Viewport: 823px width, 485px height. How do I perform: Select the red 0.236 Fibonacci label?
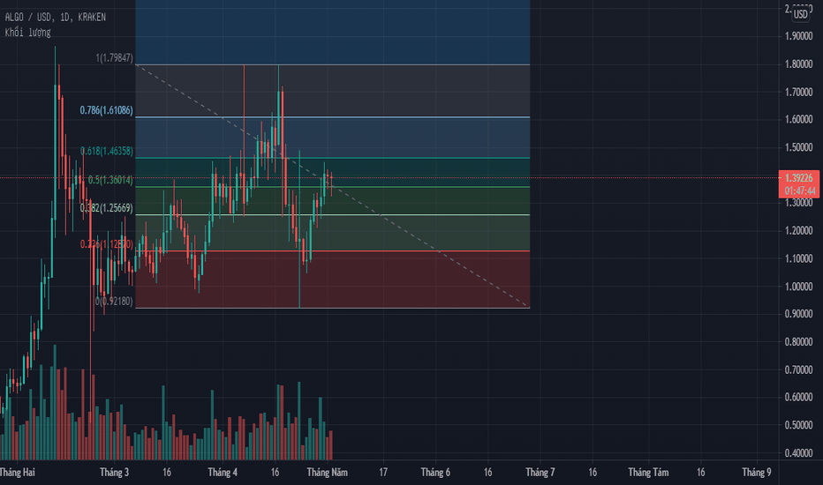(107, 243)
